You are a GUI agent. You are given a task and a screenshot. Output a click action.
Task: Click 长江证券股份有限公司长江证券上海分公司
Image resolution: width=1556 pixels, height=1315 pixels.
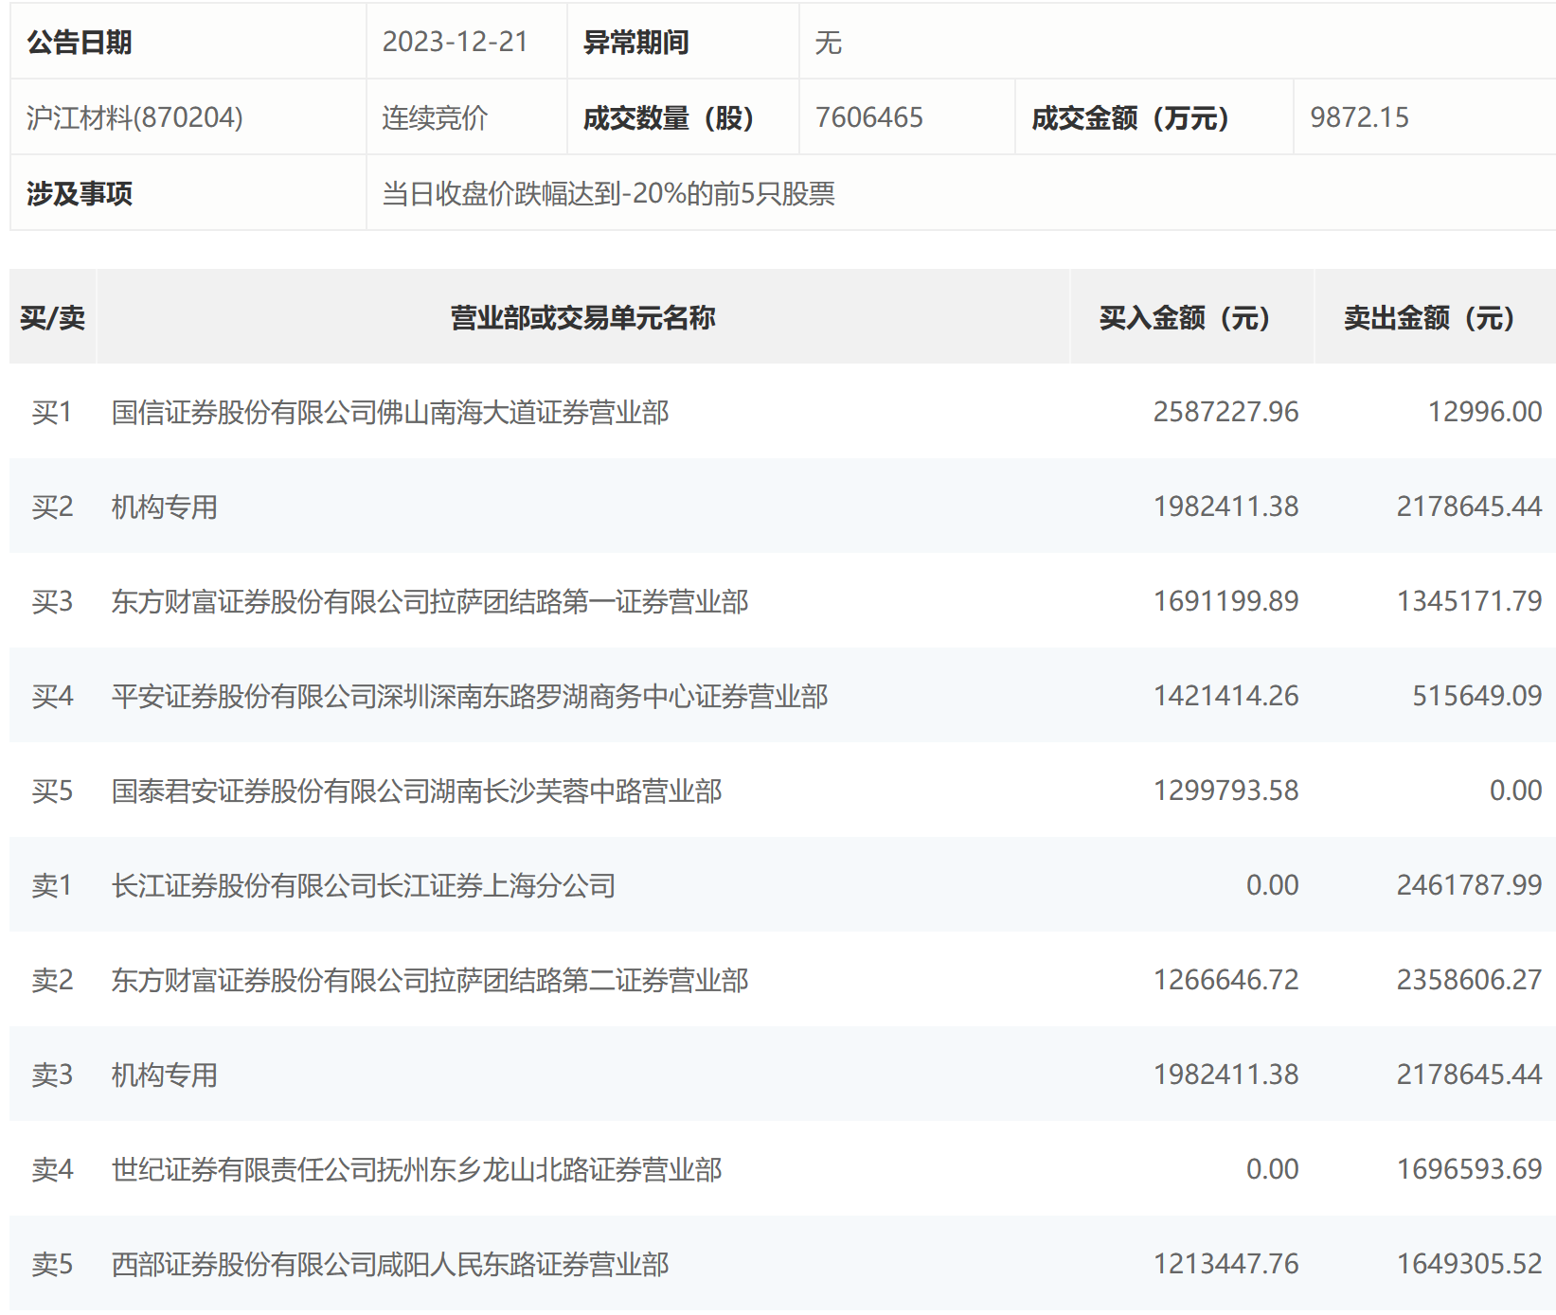pyautogui.click(x=364, y=885)
